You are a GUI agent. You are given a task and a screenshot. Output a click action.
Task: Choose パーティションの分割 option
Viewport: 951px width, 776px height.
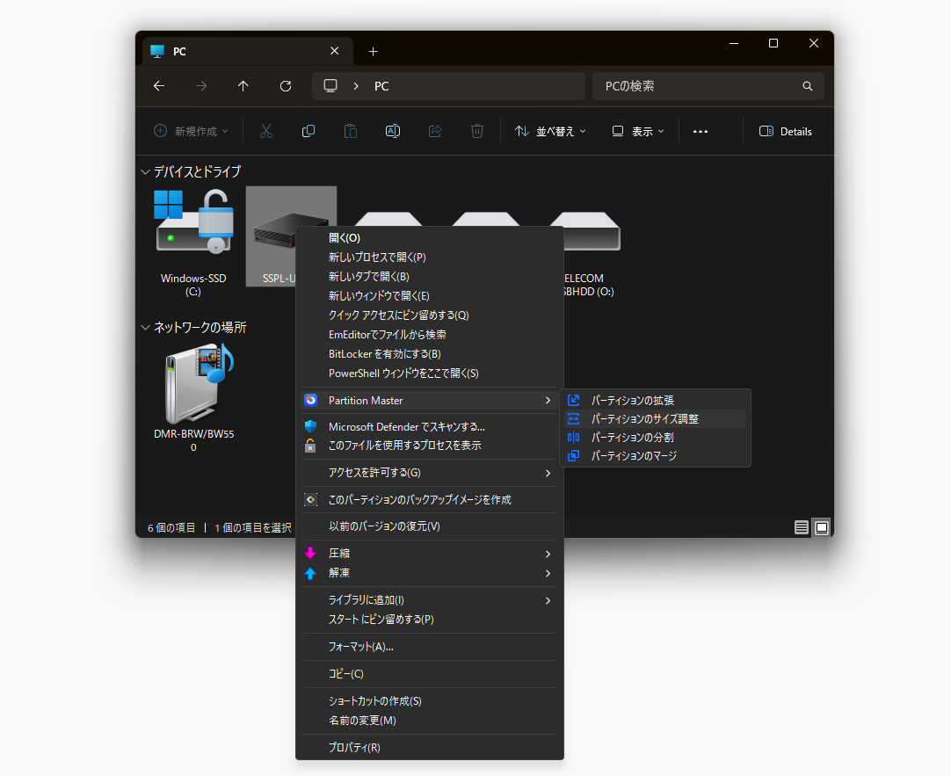point(655,437)
